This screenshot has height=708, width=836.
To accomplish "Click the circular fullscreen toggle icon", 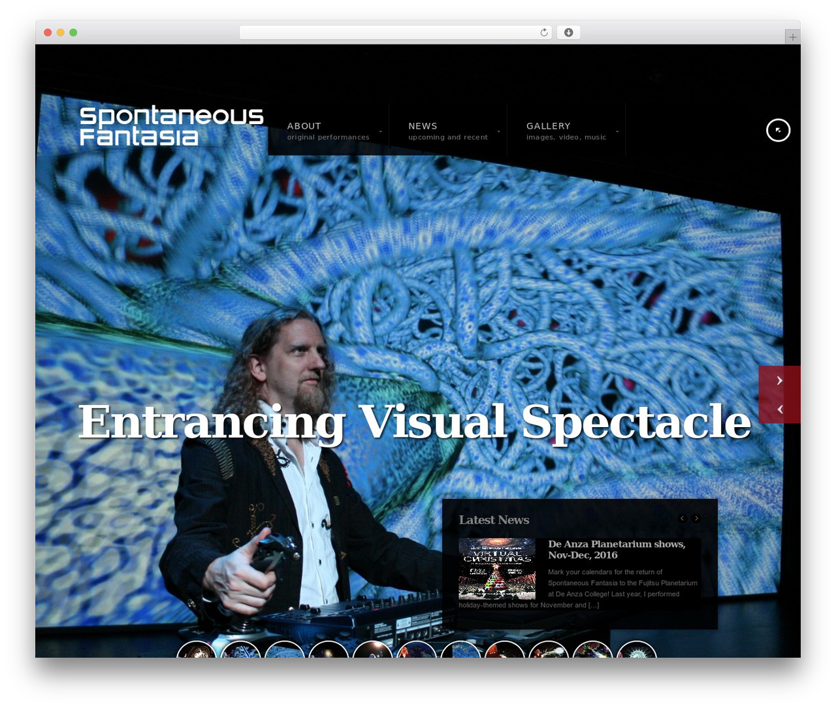I will 778,130.
